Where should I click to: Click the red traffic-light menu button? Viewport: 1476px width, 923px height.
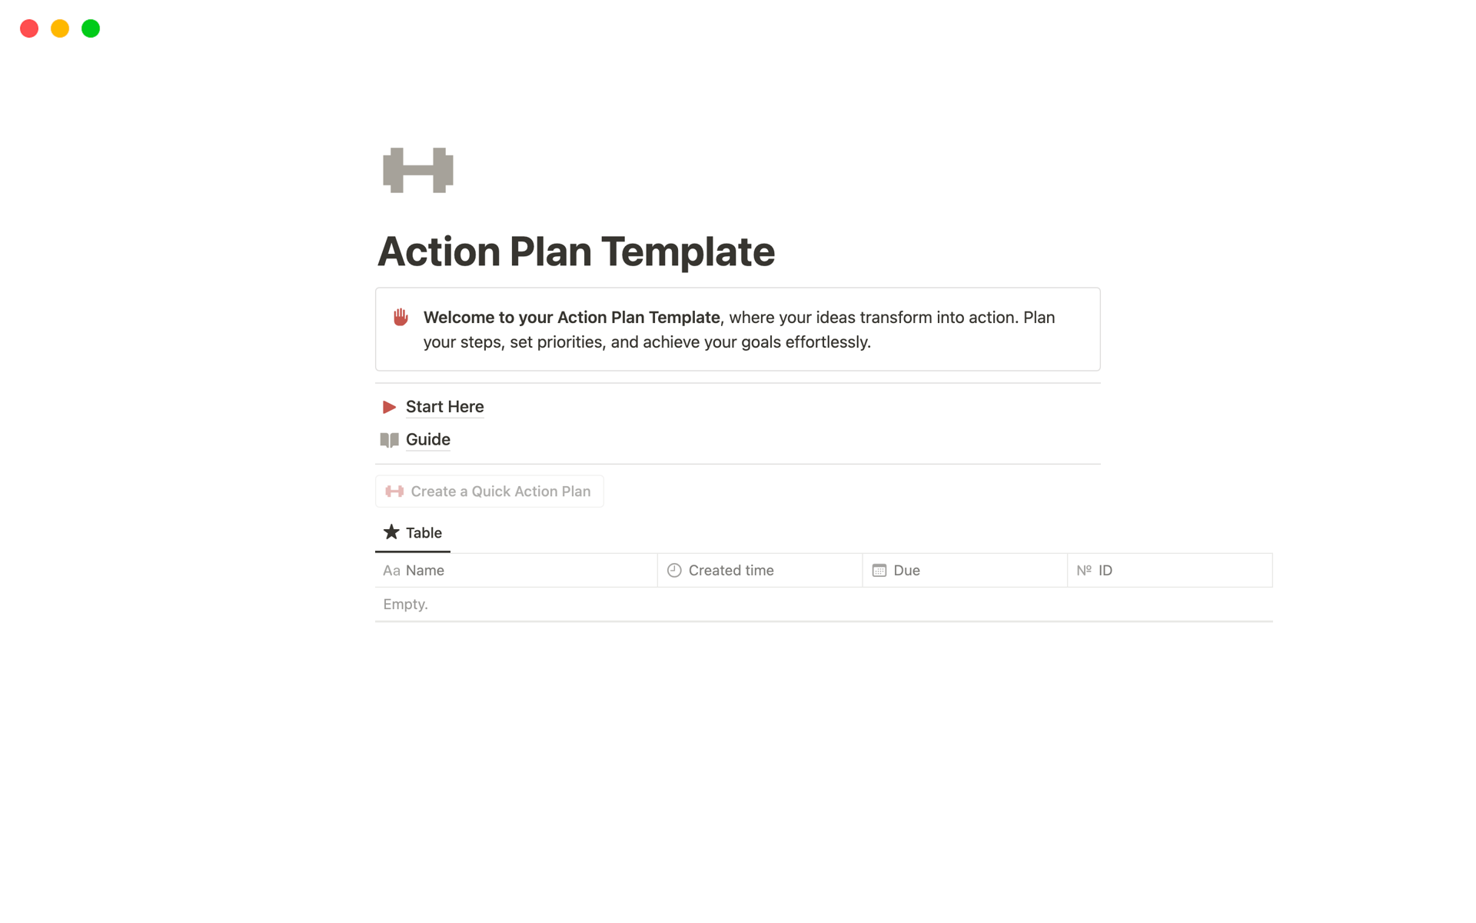(x=28, y=28)
